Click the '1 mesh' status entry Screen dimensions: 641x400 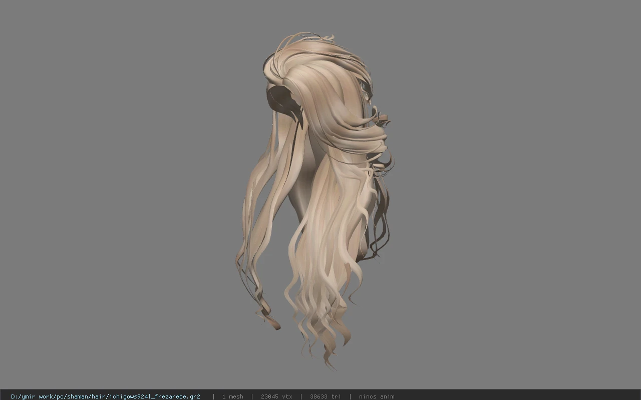click(x=233, y=396)
